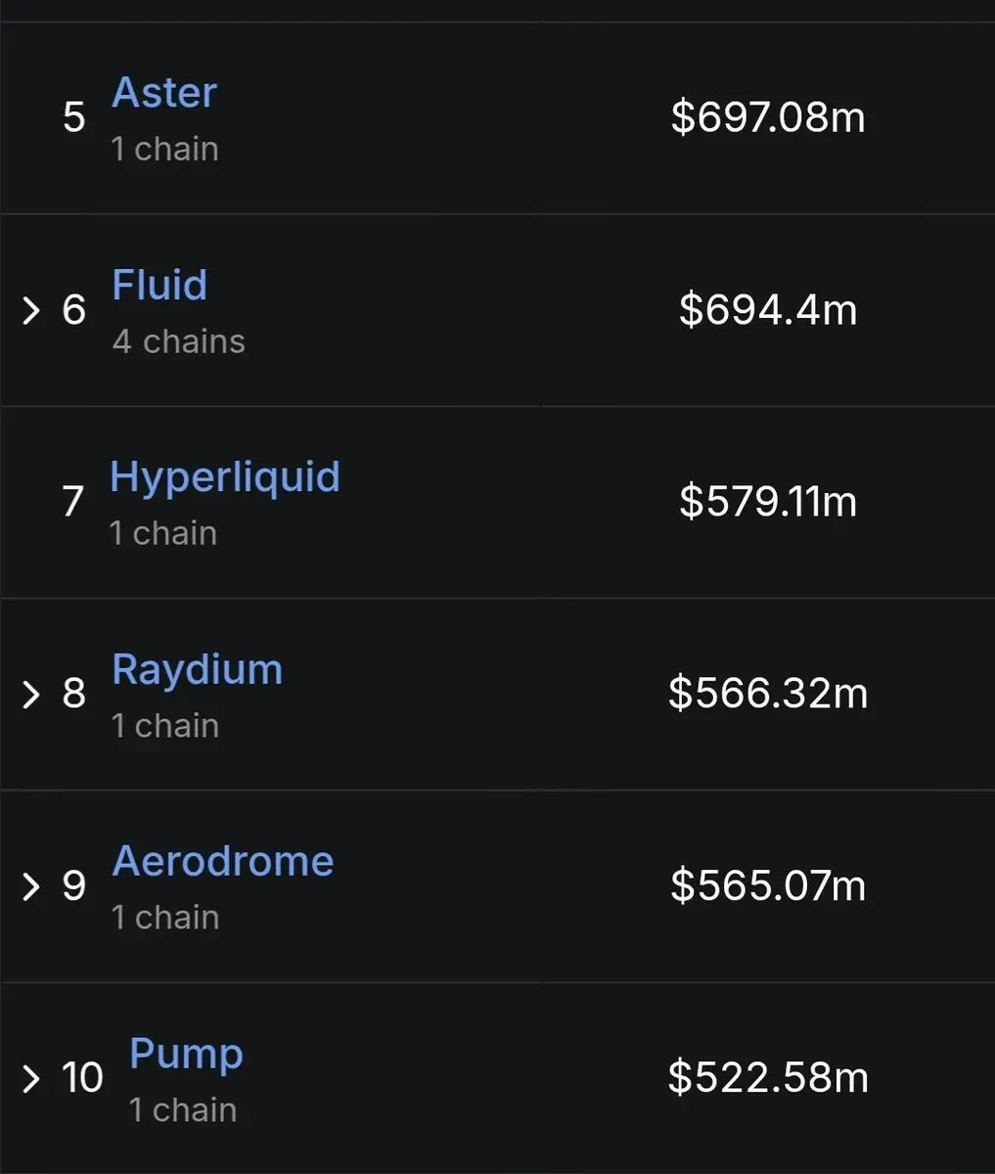
Task: Open the Pump protocol link
Action: point(187,1055)
